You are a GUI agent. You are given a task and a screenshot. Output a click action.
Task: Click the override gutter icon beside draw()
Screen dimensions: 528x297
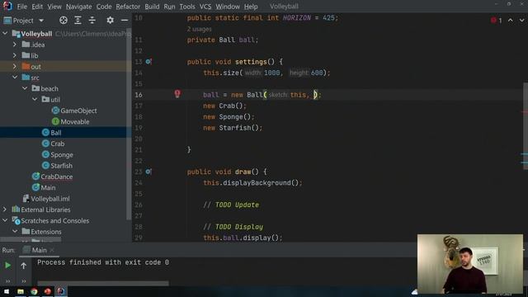pyautogui.click(x=148, y=172)
